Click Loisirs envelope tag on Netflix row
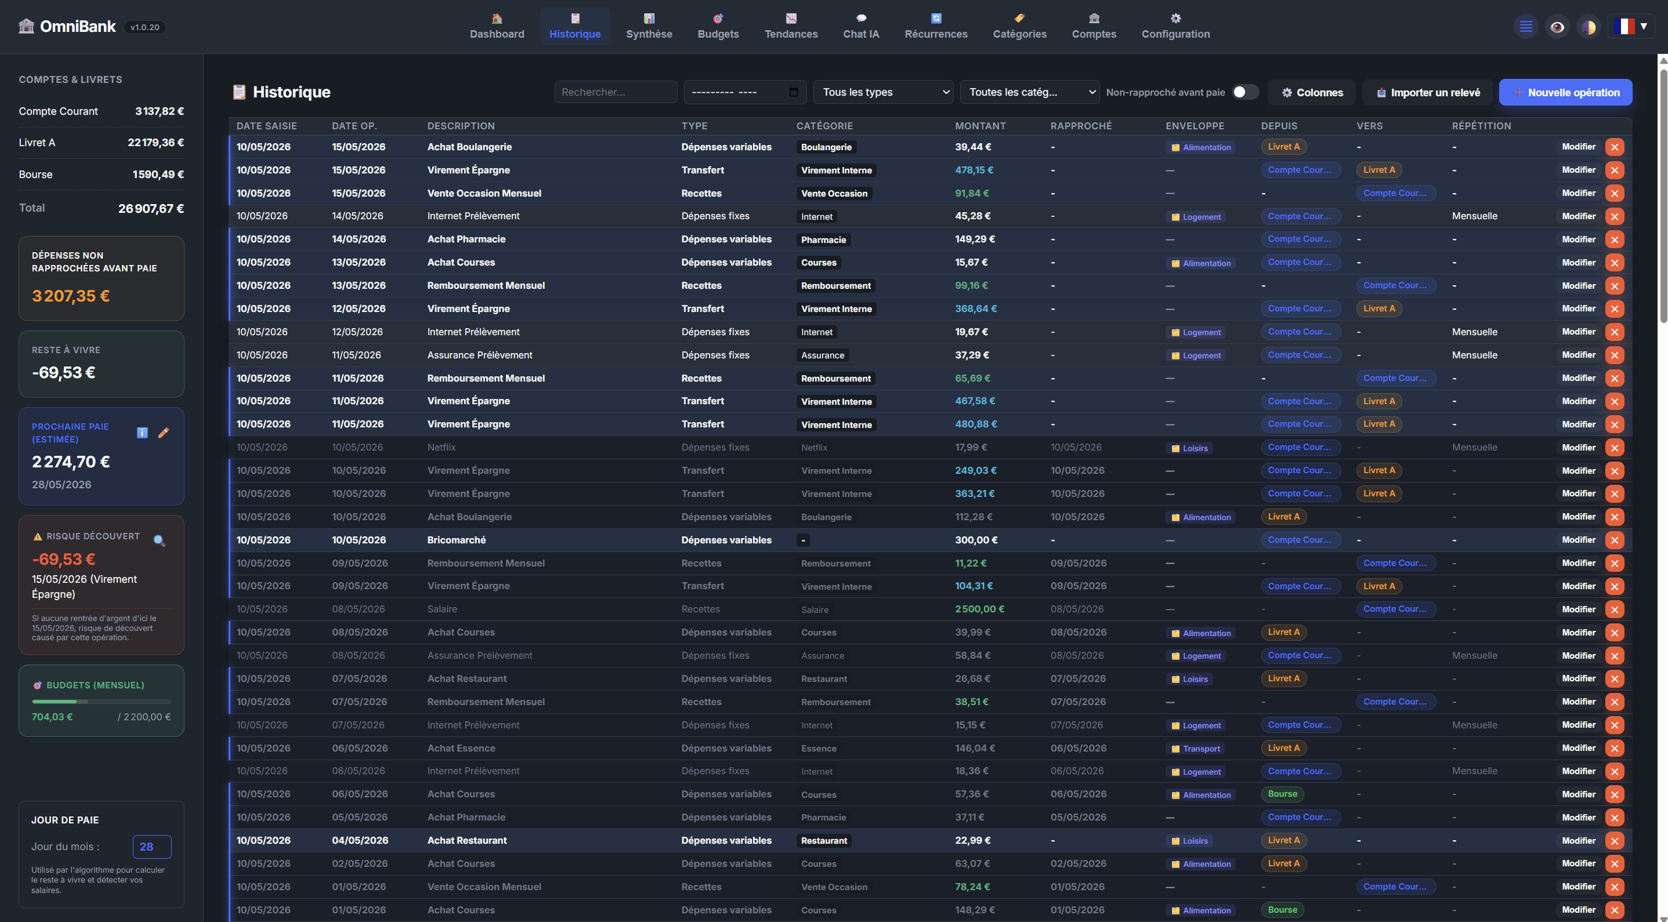1668x922 pixels. [x=1189, y=448]
